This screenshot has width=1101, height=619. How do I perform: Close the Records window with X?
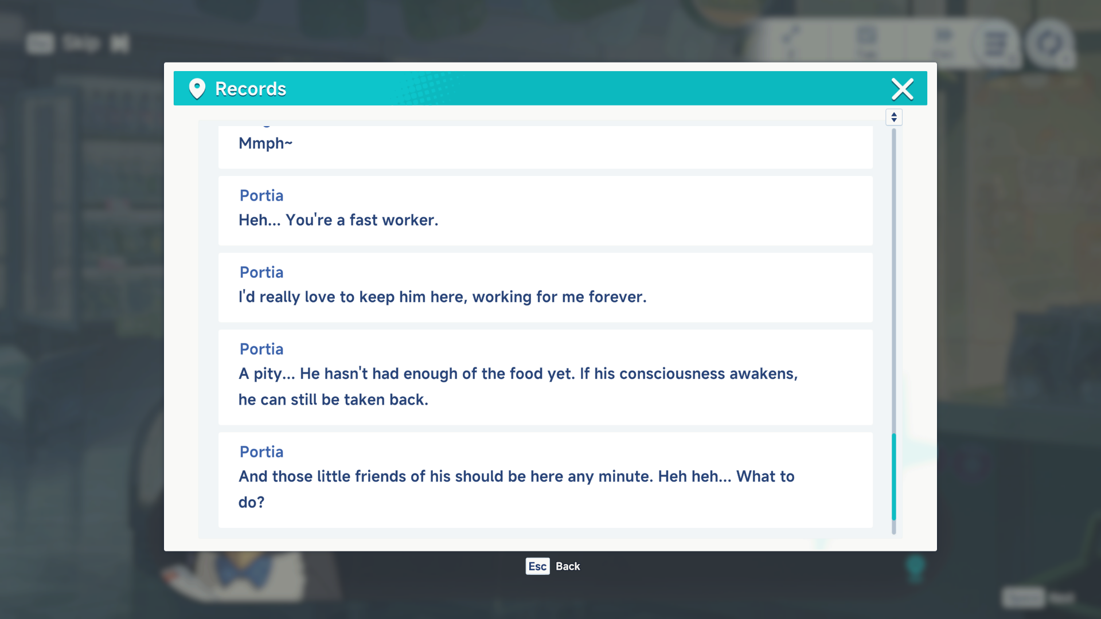coord(902,89)
